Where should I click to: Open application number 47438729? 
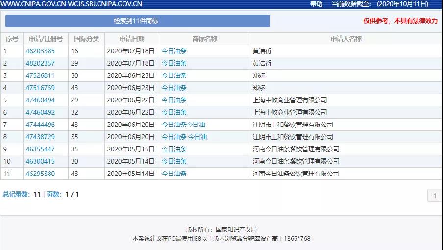[x=40, y=137]
